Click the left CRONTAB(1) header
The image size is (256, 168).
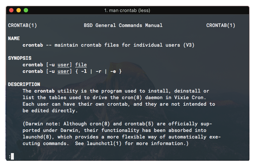point(23,25)
